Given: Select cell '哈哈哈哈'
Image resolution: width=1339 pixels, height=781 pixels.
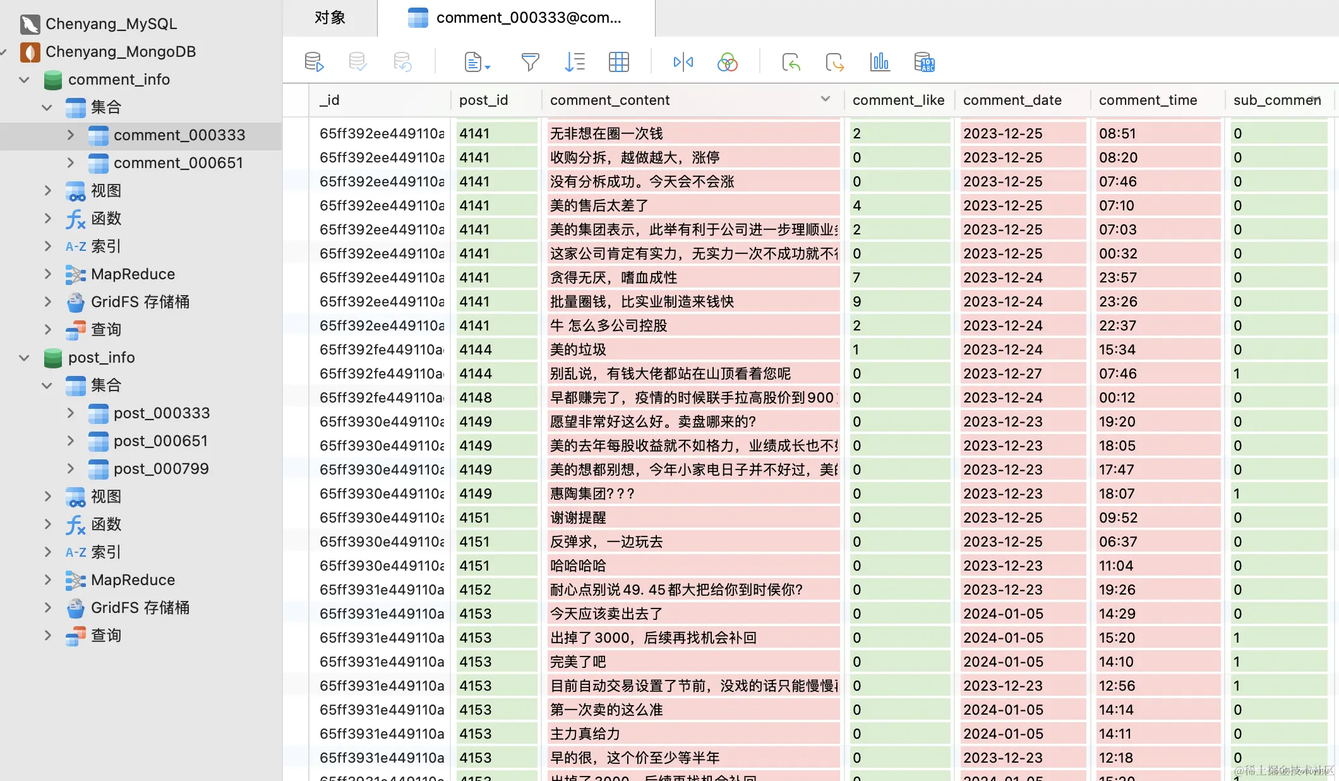Looking at the screenshot, I should click(x=693, y=566).
